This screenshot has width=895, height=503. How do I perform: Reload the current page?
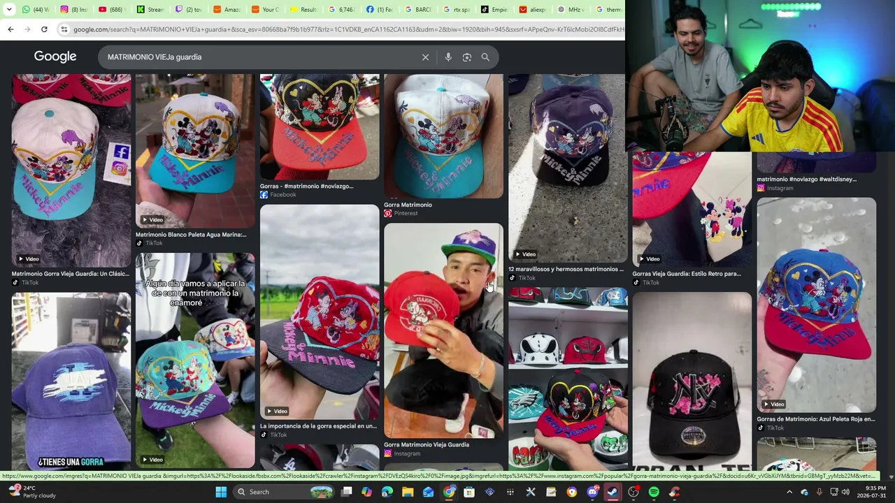[44, 29]
